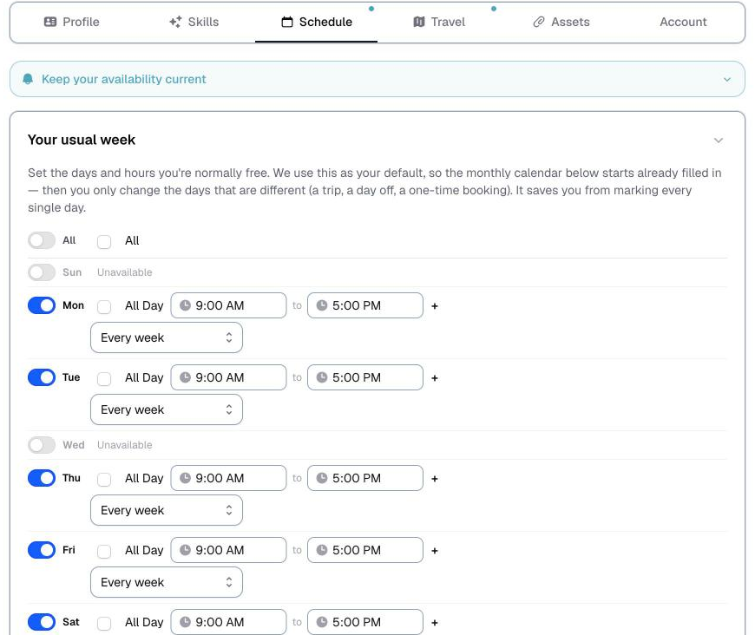Open the Skills tab

click(194, 23)
